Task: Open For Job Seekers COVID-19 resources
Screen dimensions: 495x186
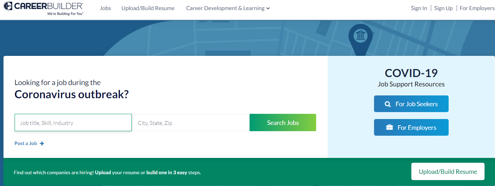Action: point(411,104)
